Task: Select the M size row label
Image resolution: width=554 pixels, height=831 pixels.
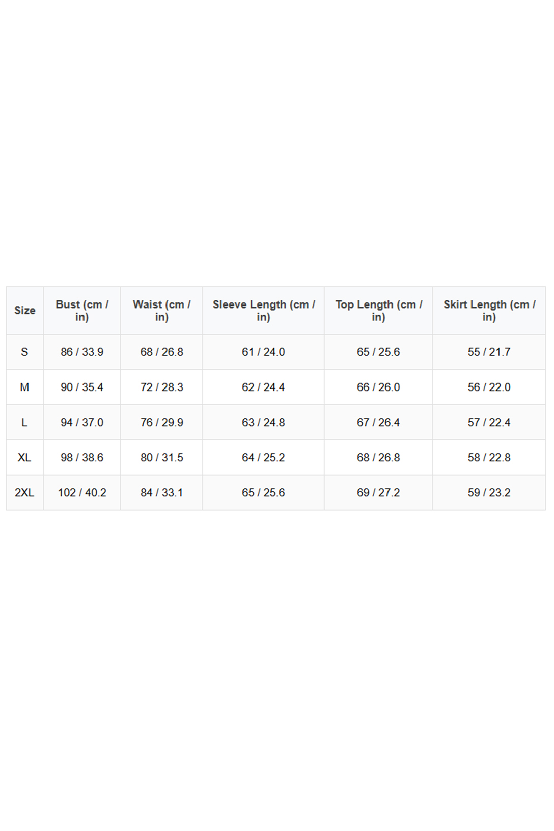Action: tap(24, 387)
